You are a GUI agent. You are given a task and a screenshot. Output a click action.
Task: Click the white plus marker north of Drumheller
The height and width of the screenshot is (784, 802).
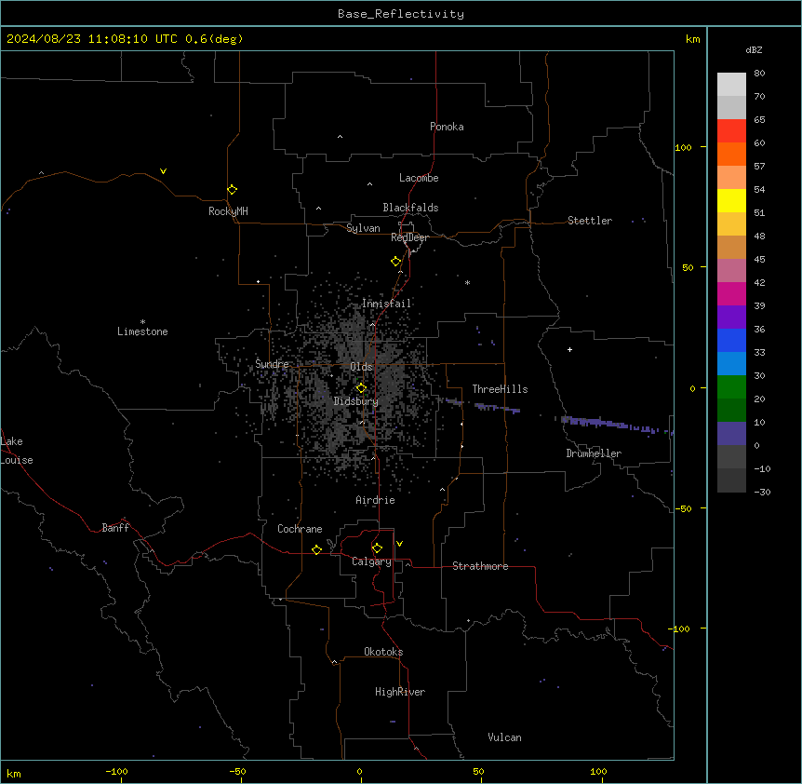[569, 349]
